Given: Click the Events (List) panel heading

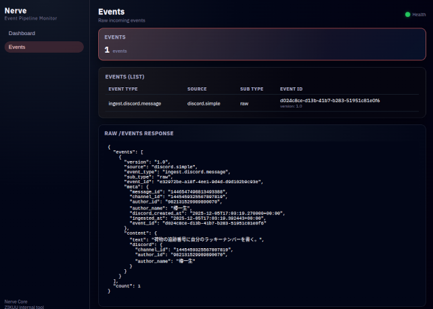Looking at the screenshot, I should (126, 76).
